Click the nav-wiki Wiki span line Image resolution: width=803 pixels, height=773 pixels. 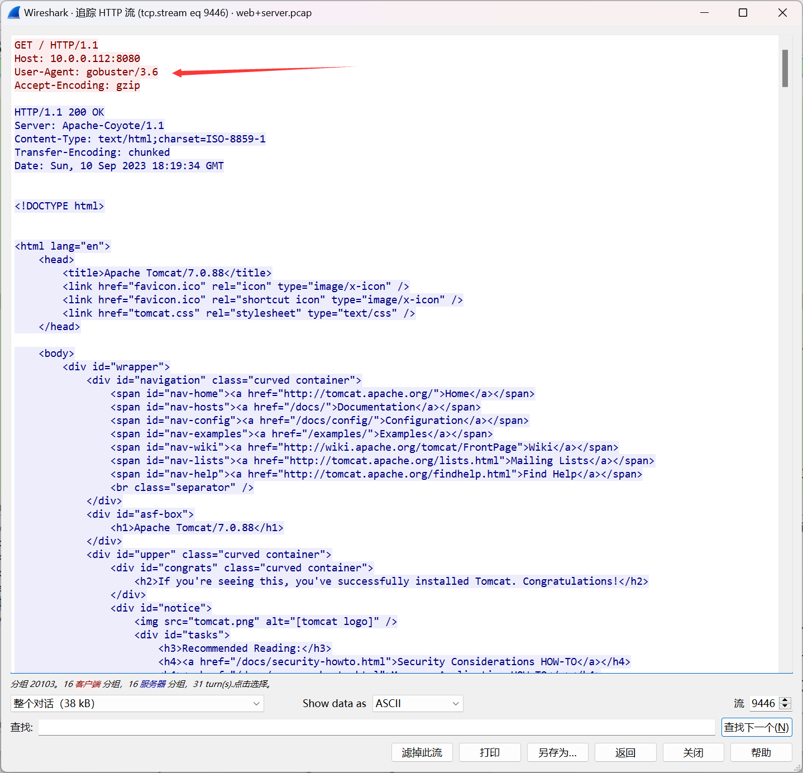click(365, 447)
